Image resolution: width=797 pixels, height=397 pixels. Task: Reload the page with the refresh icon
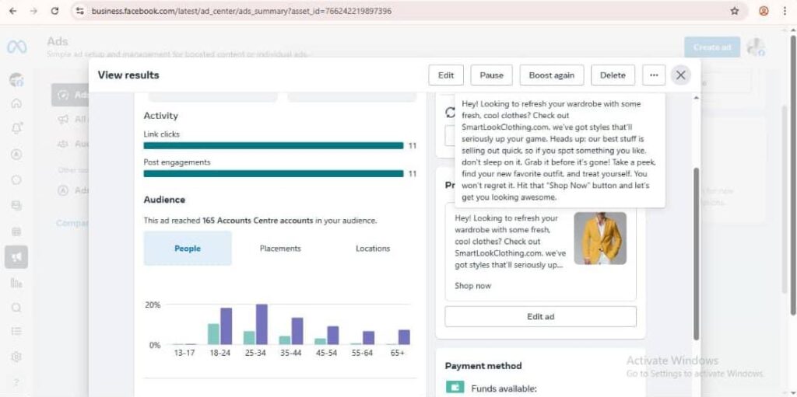click(54, 11)
